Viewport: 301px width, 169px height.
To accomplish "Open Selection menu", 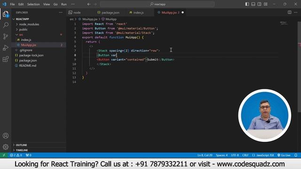I will (33, 4).
